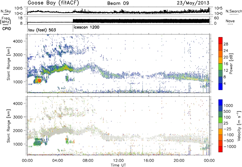The height and width of the screenshot is (167, 242).
Task: Click the 'N.Sky' legend label
Action: pos(6,11)
